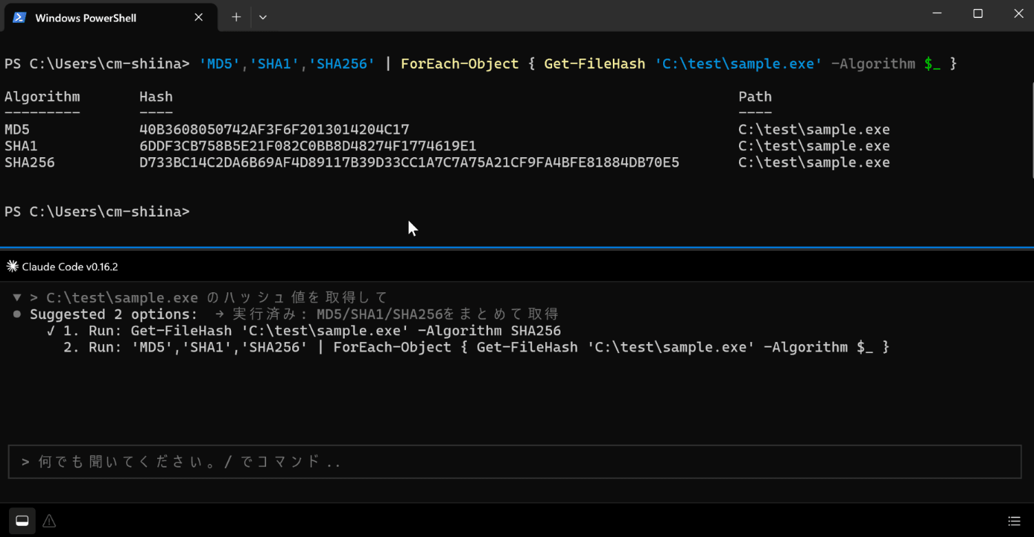1034x537 pixels.
Task: Close the Windows PowerShell tab
Action: (199, 17)
